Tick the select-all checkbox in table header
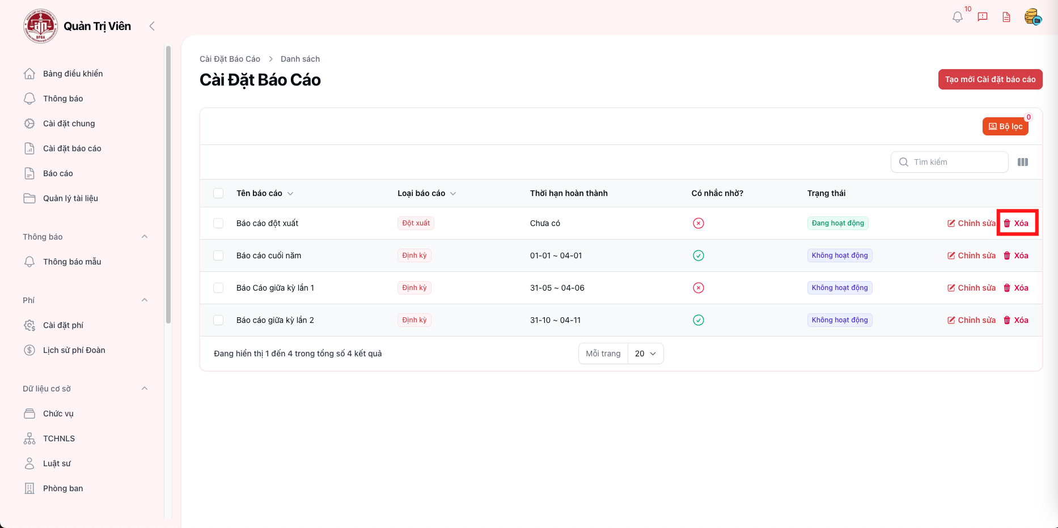1058x528 pixels. [x=218, y=193]
